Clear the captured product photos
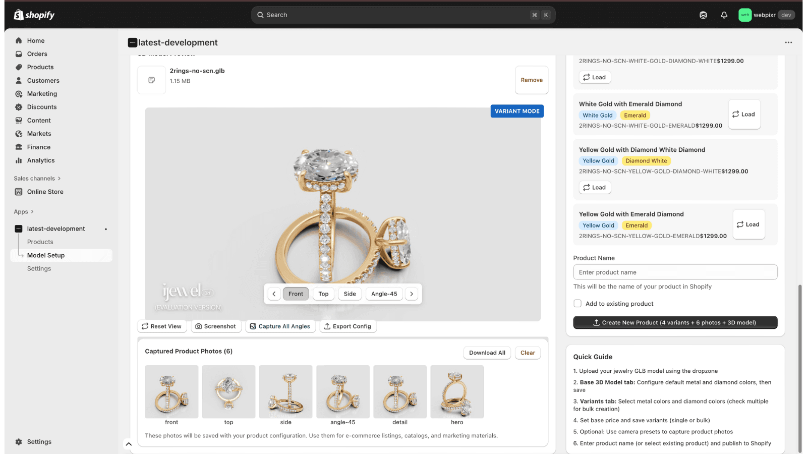Screen dimensions: 807x454 pos(528,353)
